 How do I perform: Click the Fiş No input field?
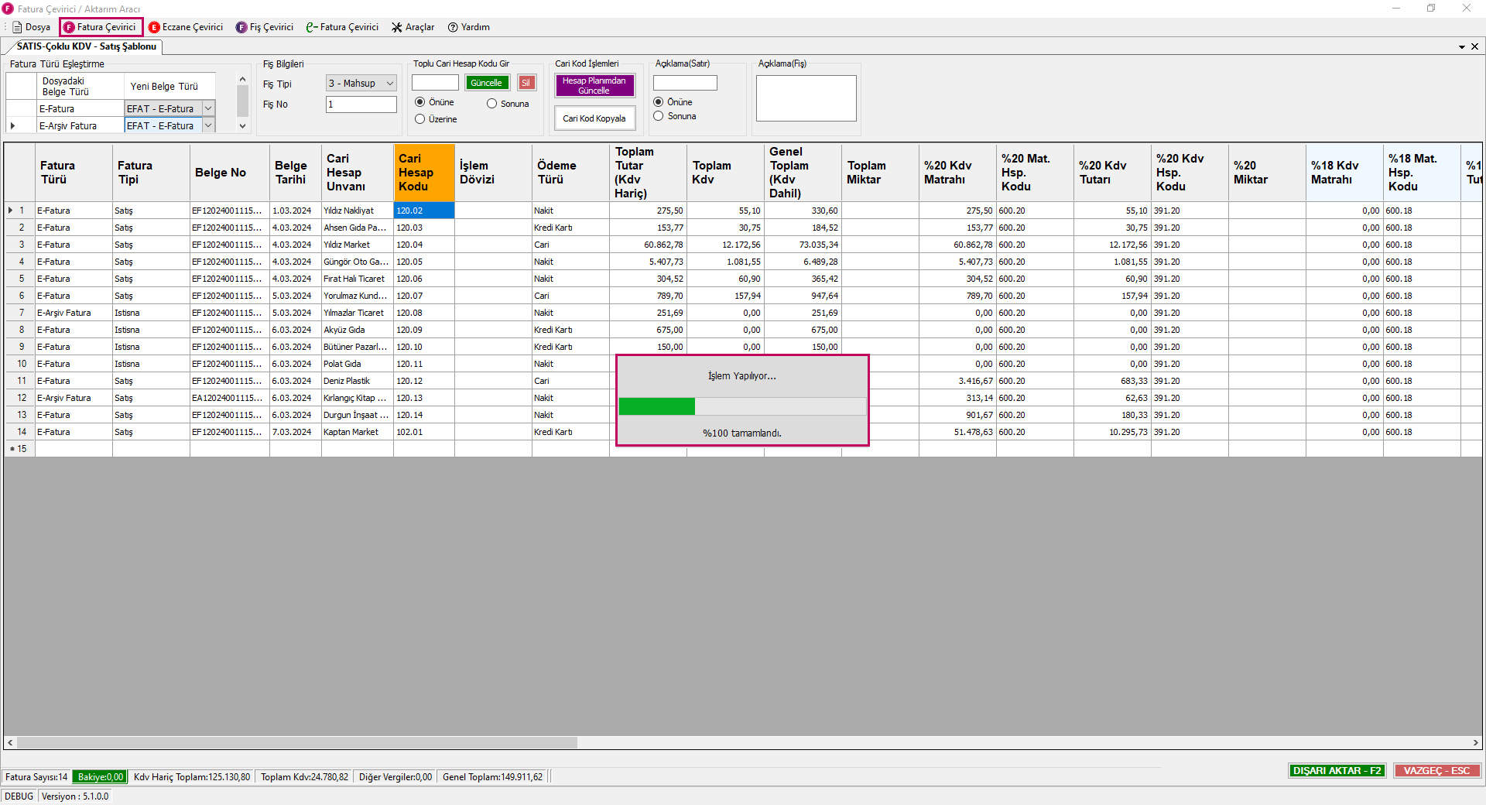[361, 104]
